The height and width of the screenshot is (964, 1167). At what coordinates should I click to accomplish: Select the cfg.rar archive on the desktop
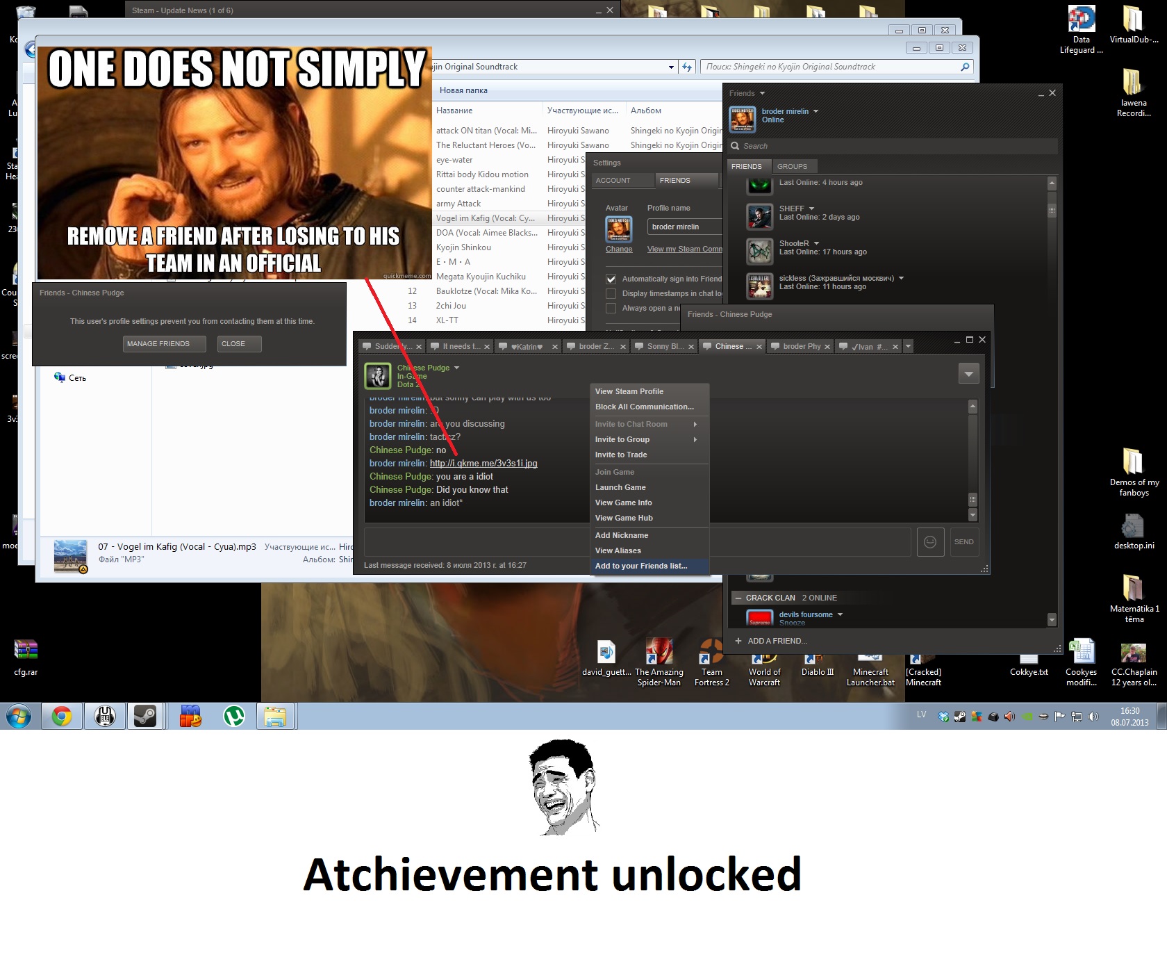click(26, 657)
